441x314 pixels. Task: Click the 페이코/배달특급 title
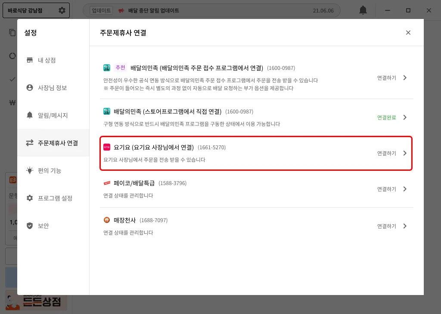[134, 183]
